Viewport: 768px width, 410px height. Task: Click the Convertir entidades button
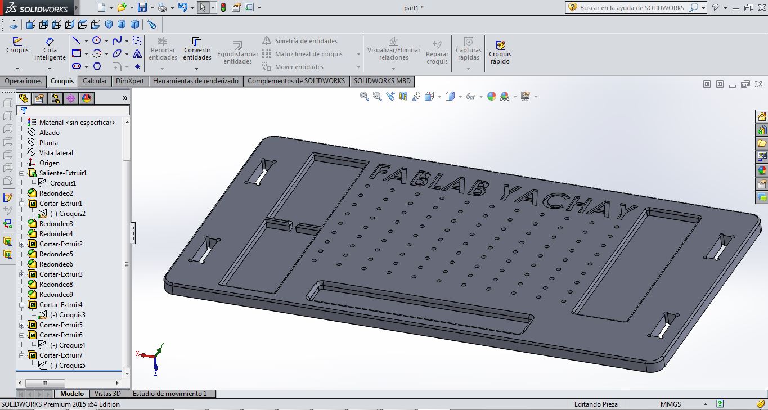coord(197,49)
